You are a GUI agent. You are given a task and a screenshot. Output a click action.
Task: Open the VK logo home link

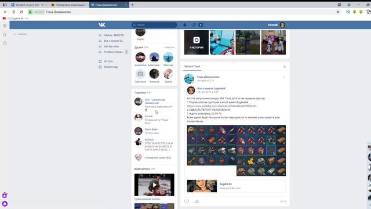pos(102,24)
